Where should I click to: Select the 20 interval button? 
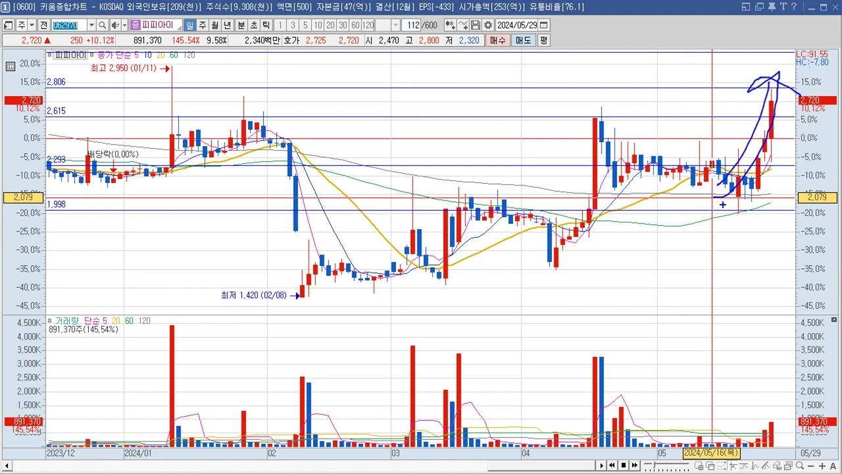(330, 25)
